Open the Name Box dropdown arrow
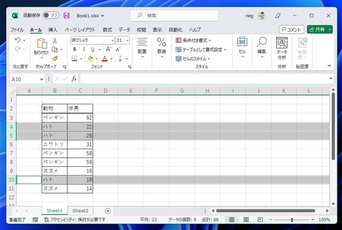342x230 pixels. pos(42,79)
